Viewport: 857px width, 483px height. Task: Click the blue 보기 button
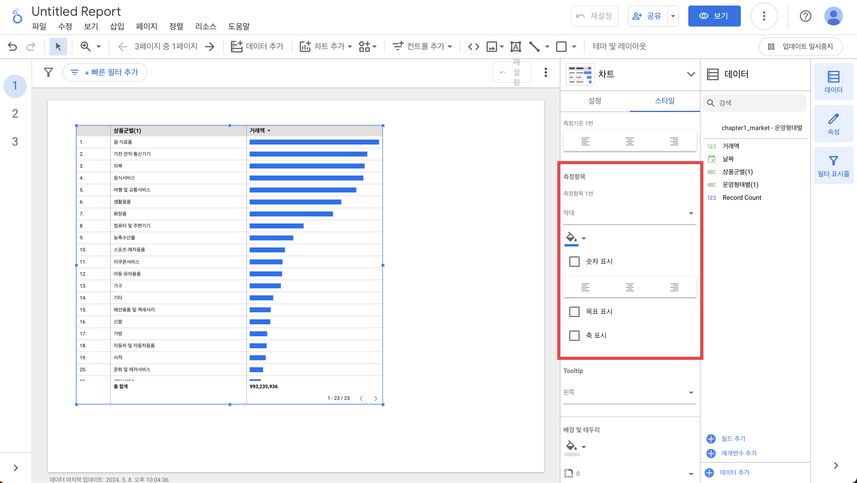point(714,16)
